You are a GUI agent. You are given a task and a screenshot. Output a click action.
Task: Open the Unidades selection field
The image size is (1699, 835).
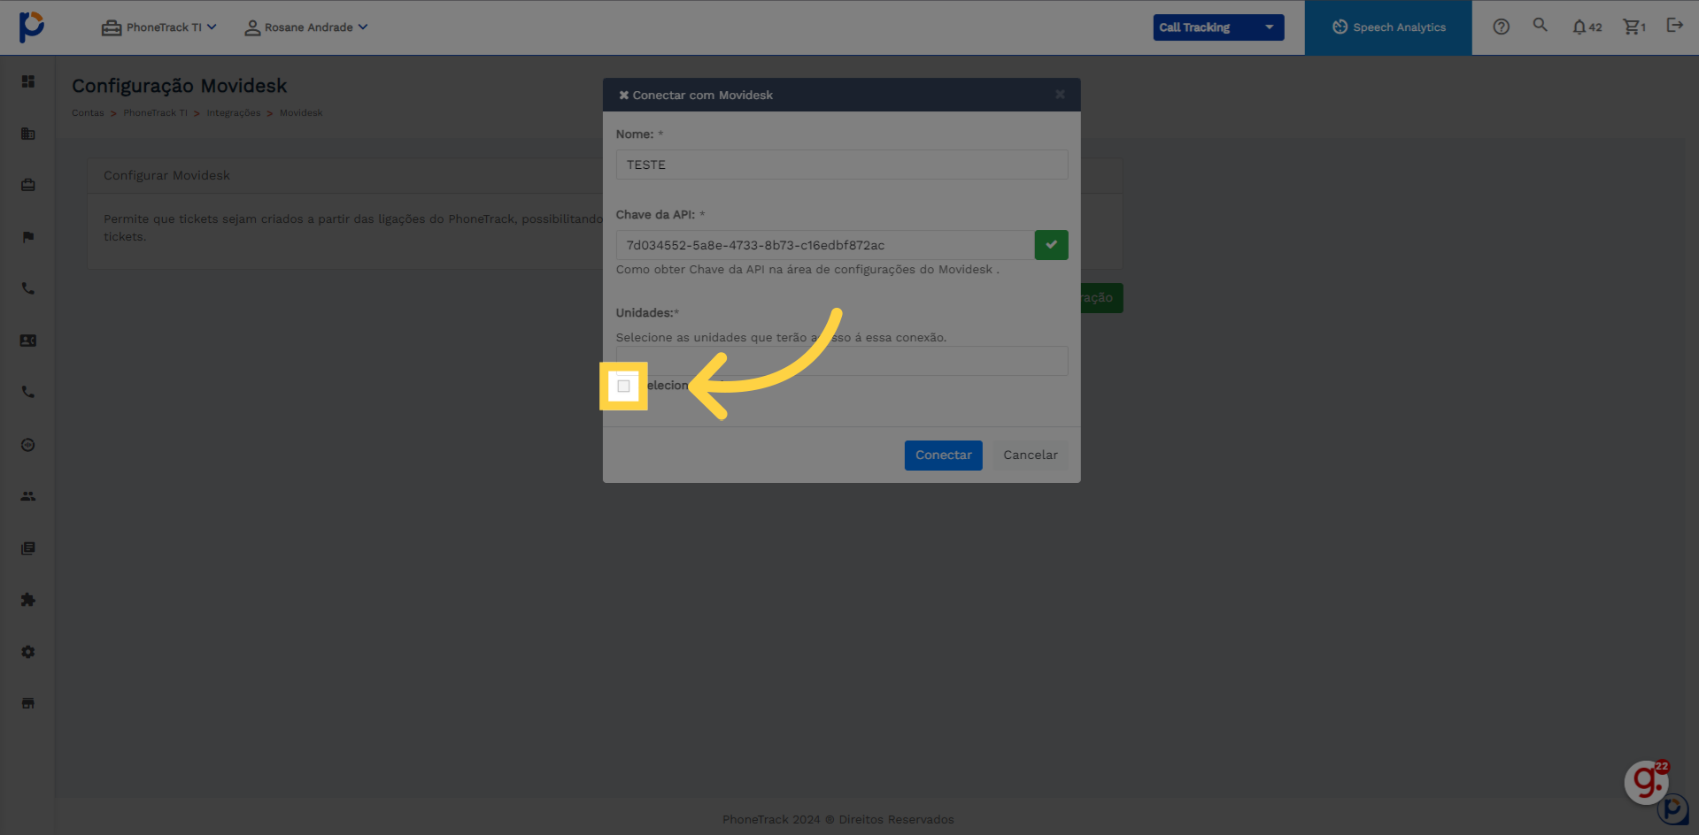842,361
